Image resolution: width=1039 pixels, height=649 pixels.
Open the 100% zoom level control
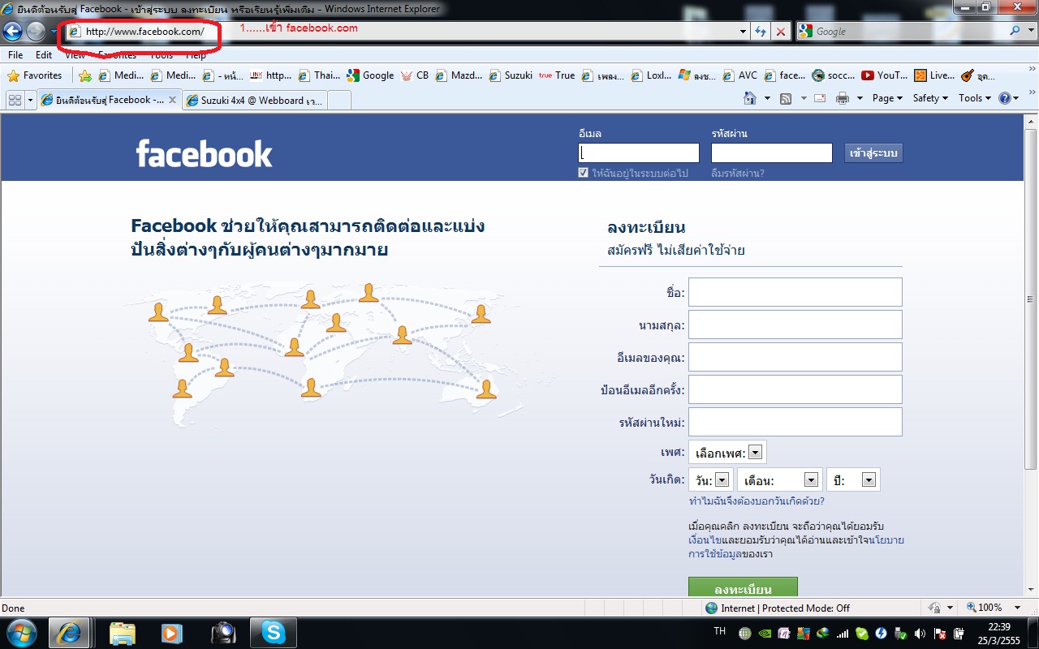(988, 608)
